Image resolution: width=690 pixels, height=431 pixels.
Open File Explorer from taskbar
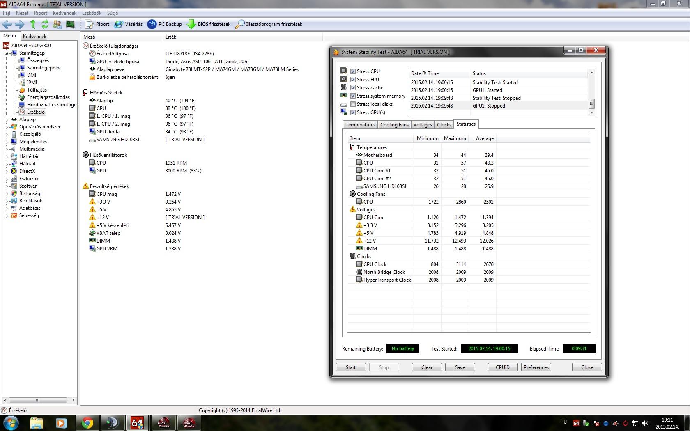coord(36,423)
